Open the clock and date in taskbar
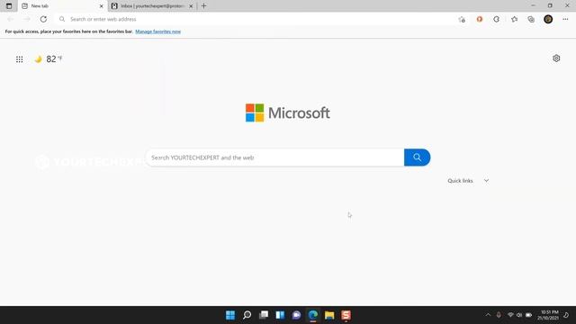Viewport: 576px width, 324px height. (548, 315)
